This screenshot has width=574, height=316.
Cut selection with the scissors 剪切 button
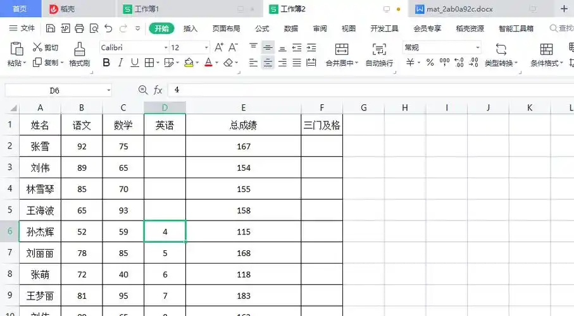click(45, 47)
